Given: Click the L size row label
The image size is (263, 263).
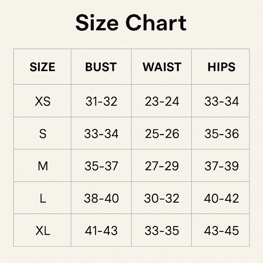Looking at the screenshot, I should (x=43, y=198).
